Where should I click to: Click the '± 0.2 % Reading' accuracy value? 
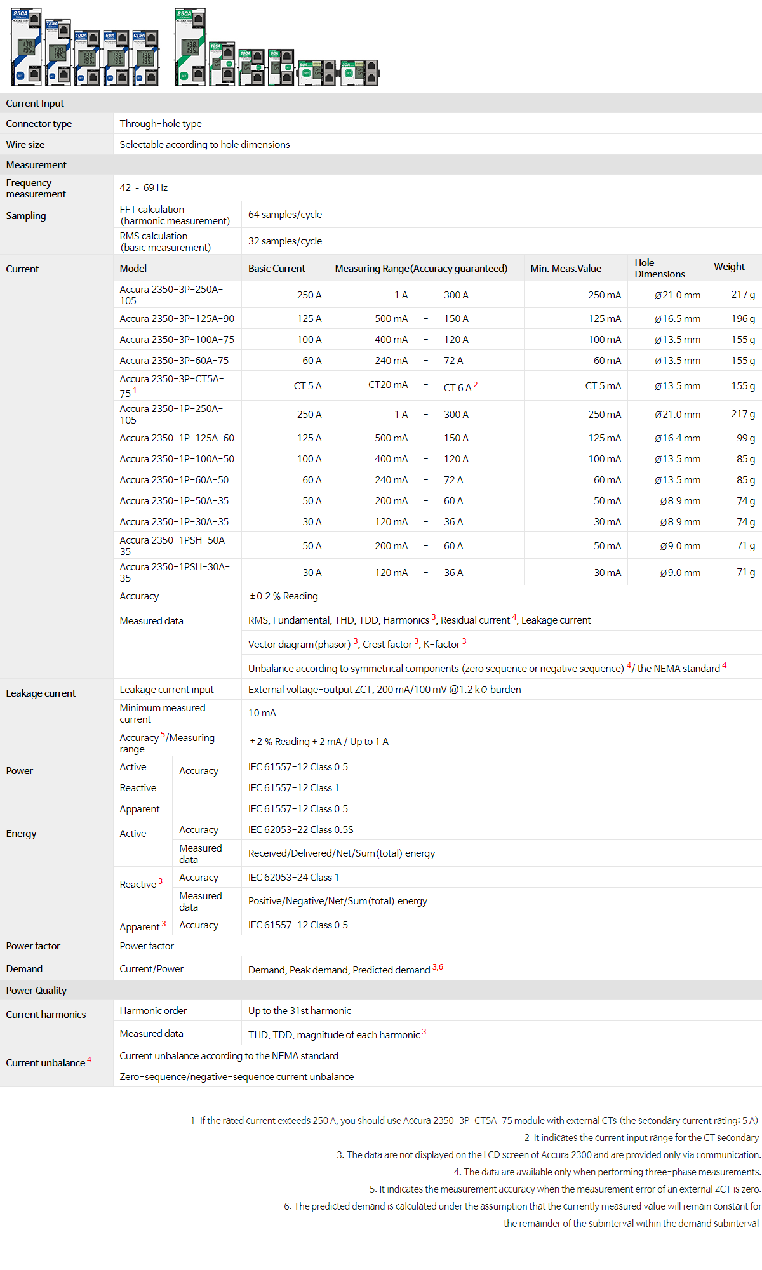click(283, 596)
